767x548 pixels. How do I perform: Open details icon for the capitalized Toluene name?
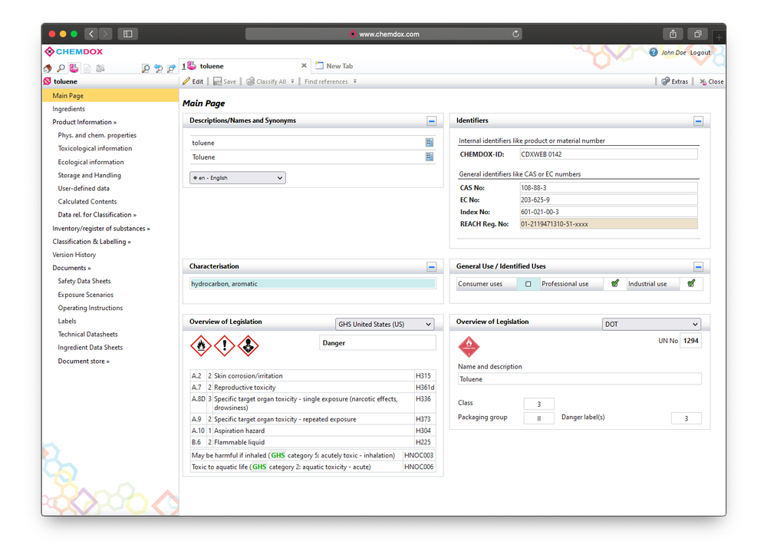(x=430, y=157)
